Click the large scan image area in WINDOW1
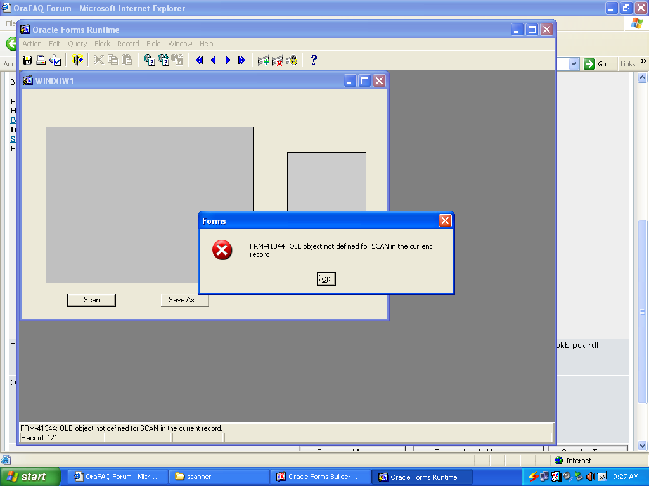Image resolution: width=649 pixels, height=486 pixels. click(150, 205)
